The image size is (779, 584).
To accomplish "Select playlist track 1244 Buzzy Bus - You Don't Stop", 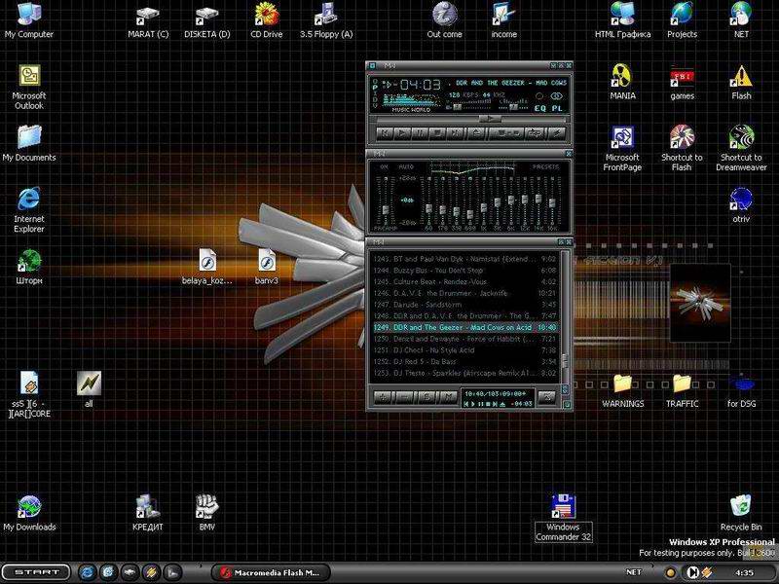I will [x=464, y=271].
